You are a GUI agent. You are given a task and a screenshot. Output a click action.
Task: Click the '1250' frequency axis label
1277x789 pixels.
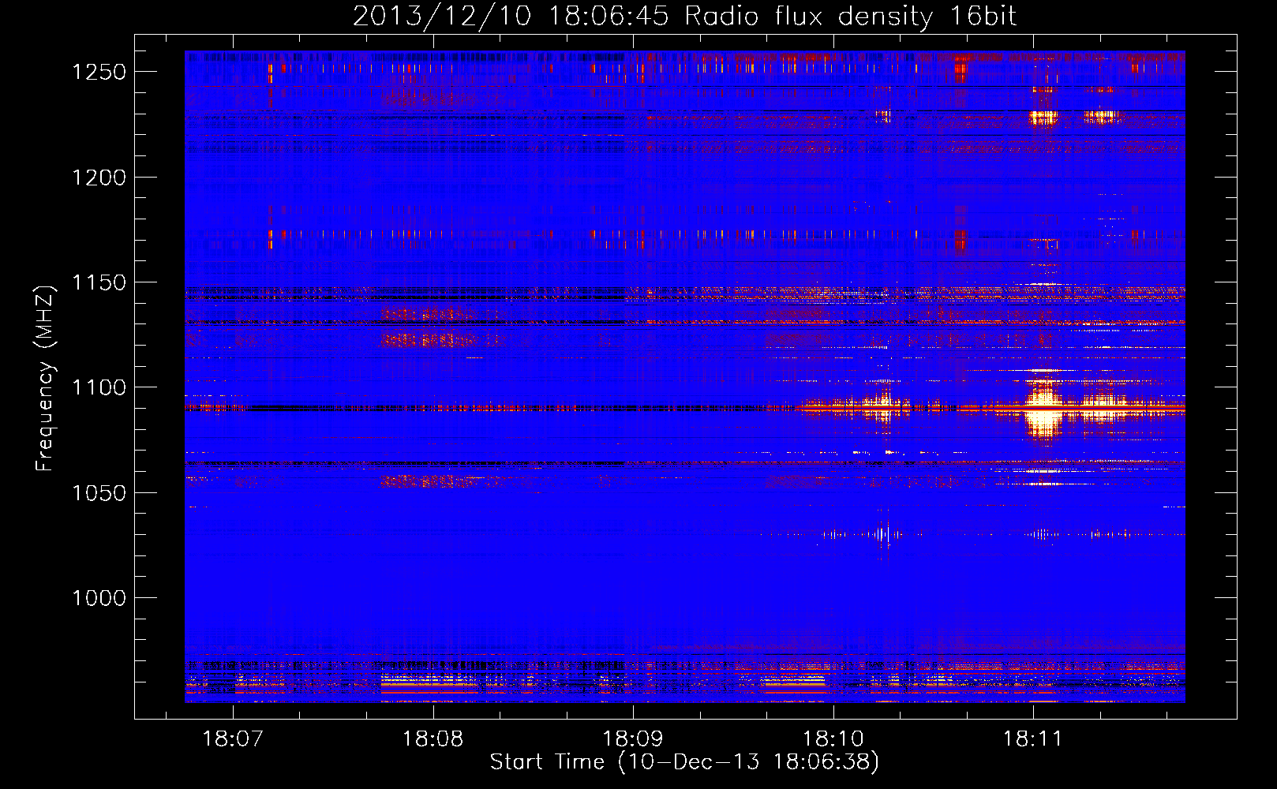click(x=99, y=72)
